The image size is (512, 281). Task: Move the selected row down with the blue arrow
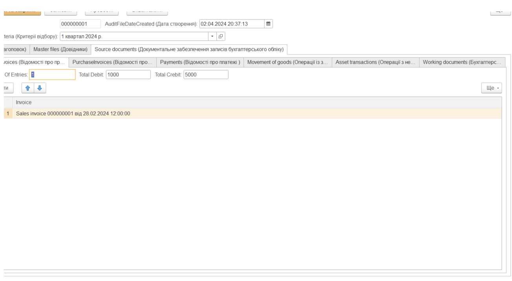pyautogui.click(x=40, y=88)
